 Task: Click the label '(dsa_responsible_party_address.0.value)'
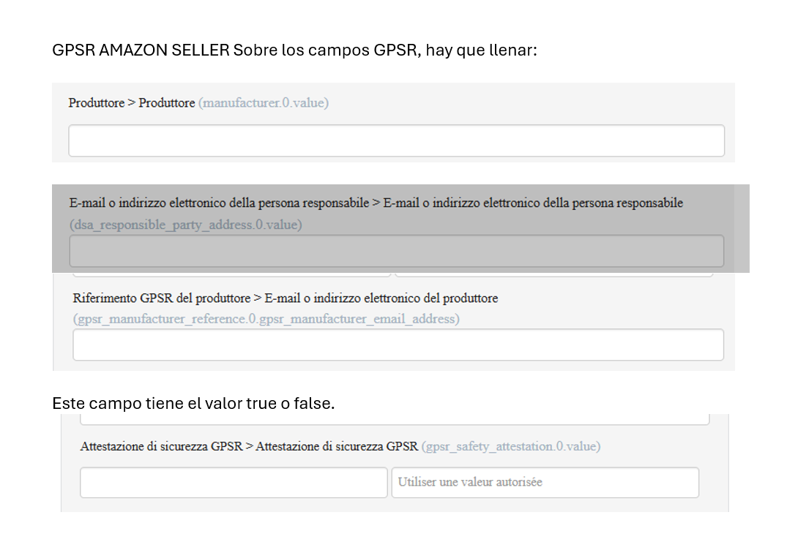click(x=186, y=225)
